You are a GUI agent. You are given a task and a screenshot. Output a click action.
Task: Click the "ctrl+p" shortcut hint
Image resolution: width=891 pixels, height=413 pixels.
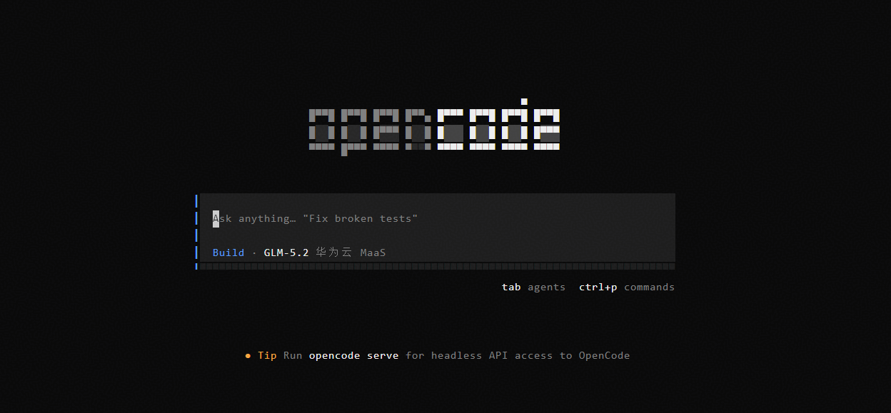[x=598, y=287]
